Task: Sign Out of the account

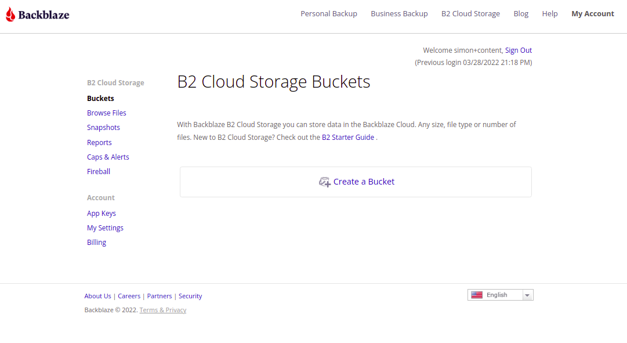Action: 519,50
